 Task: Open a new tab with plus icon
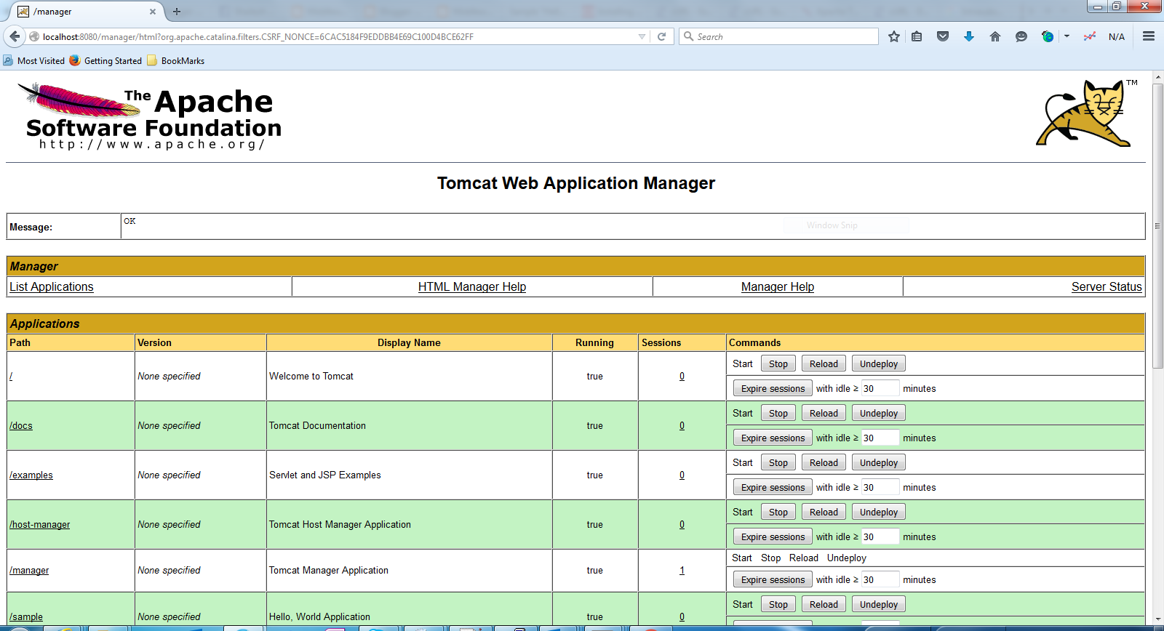[177, 12]
